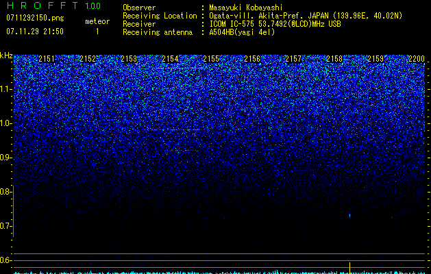Click the 'meteor' count label

click(x=97, y=21)
